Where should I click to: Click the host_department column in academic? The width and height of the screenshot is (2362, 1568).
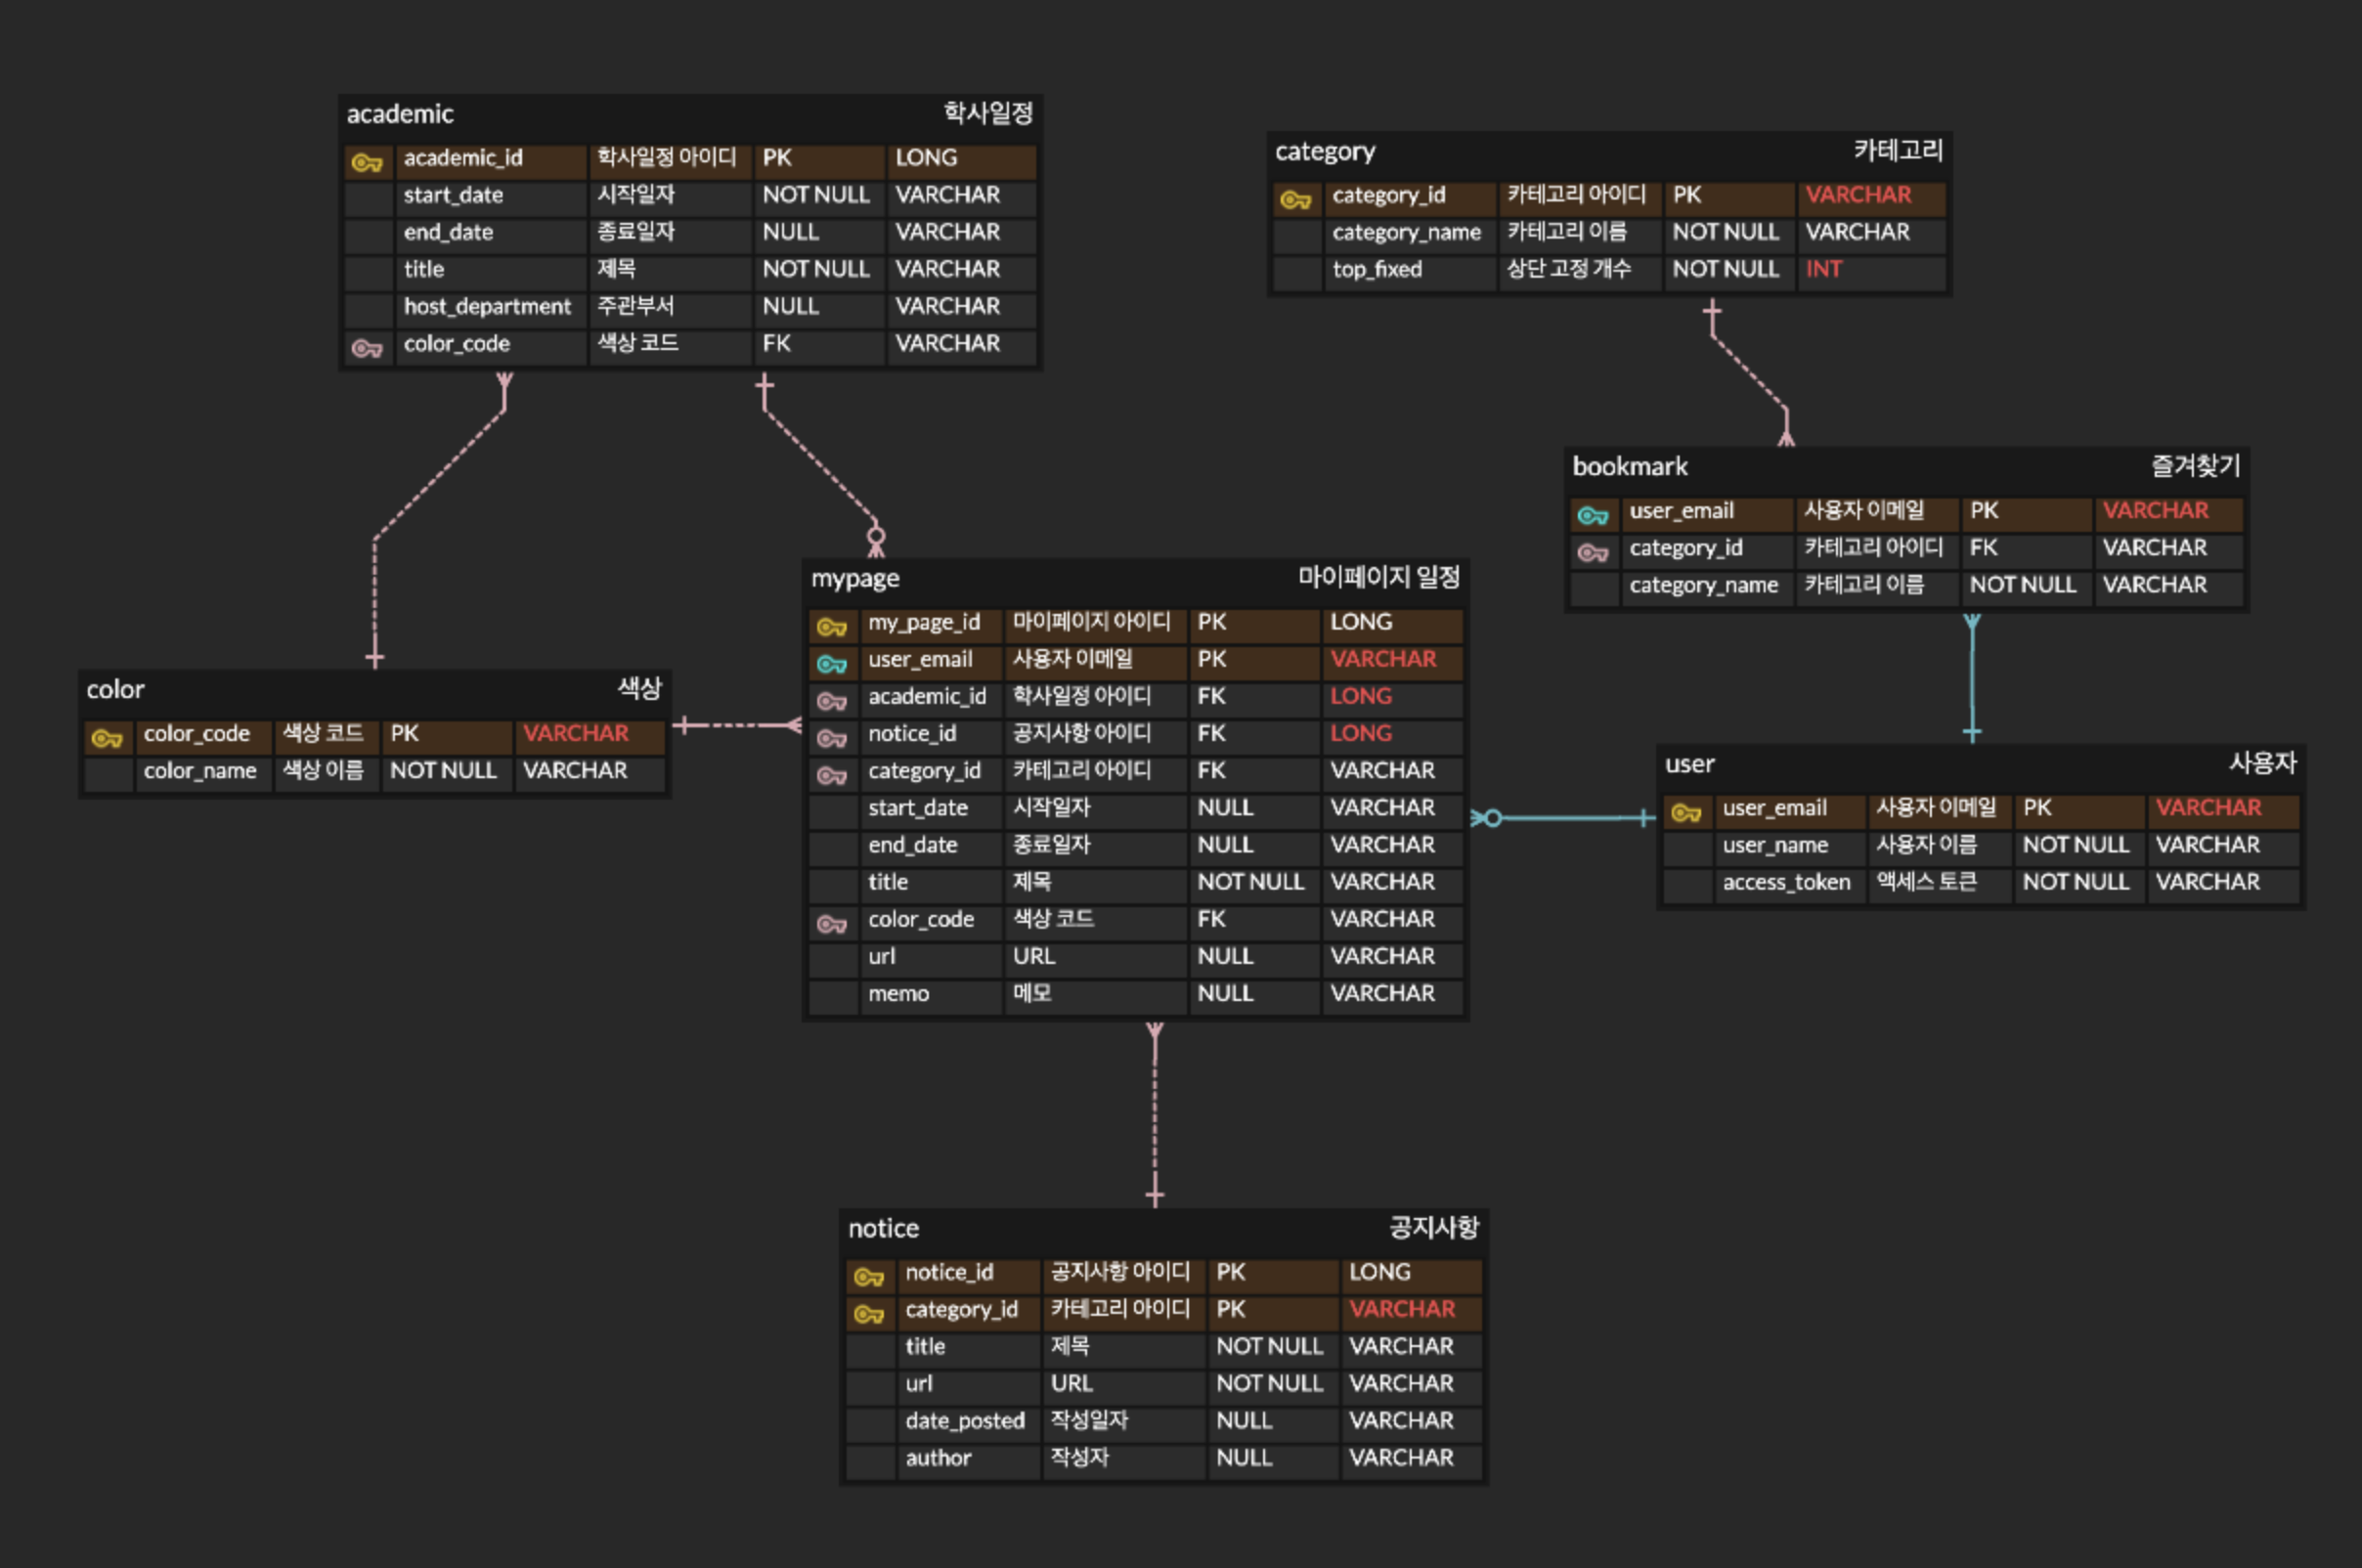click(487, 306)
